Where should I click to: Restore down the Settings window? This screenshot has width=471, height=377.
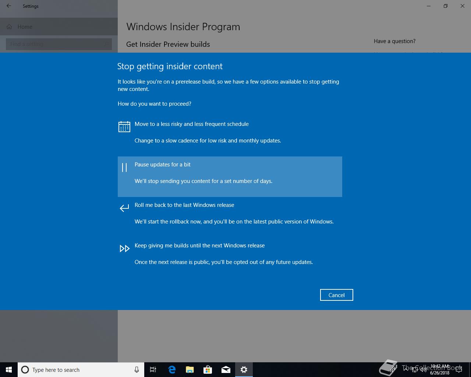pos(446,6)
